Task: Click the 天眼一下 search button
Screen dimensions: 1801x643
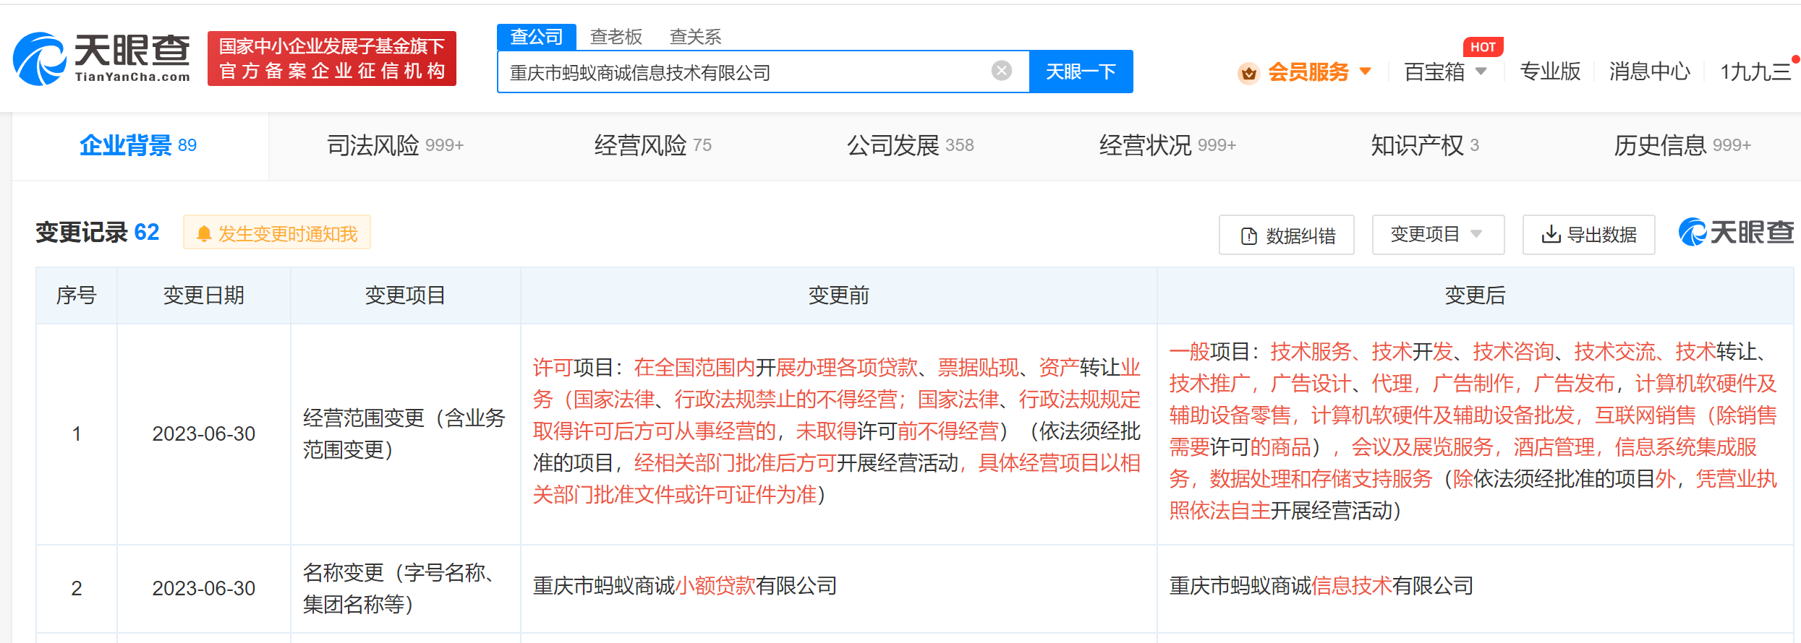Action: pos(1081,72)
